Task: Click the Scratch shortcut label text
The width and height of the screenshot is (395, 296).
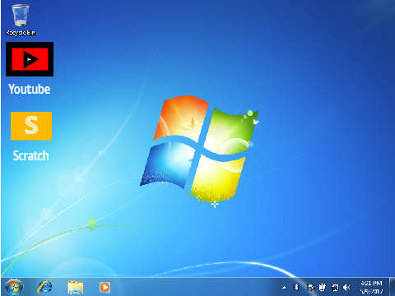Action: click(x=31, y=155)
